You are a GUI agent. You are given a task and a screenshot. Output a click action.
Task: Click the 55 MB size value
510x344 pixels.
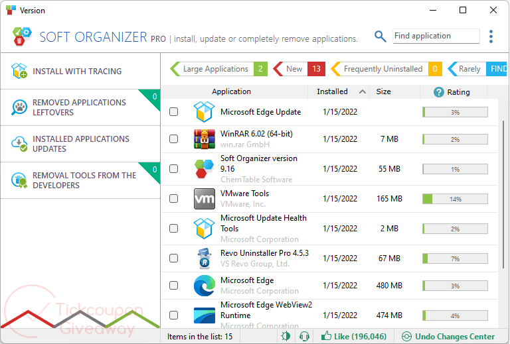[389, 169]
